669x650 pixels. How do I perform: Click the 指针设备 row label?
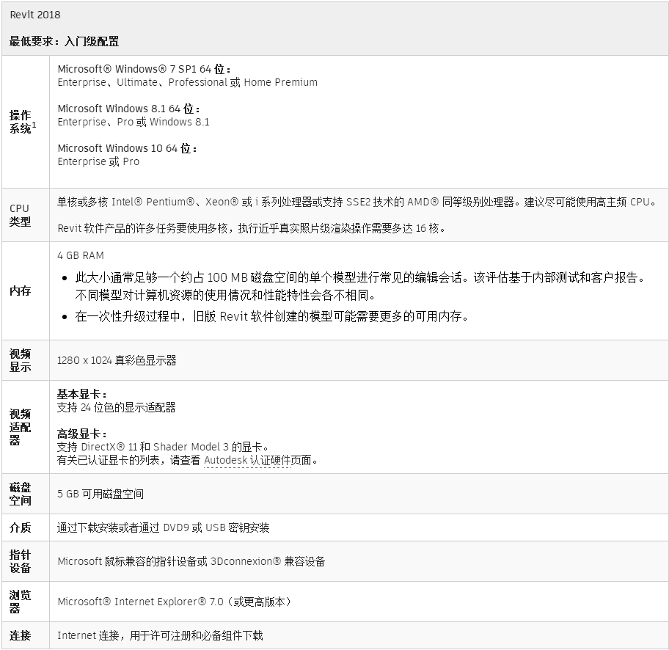coord(20,561)
